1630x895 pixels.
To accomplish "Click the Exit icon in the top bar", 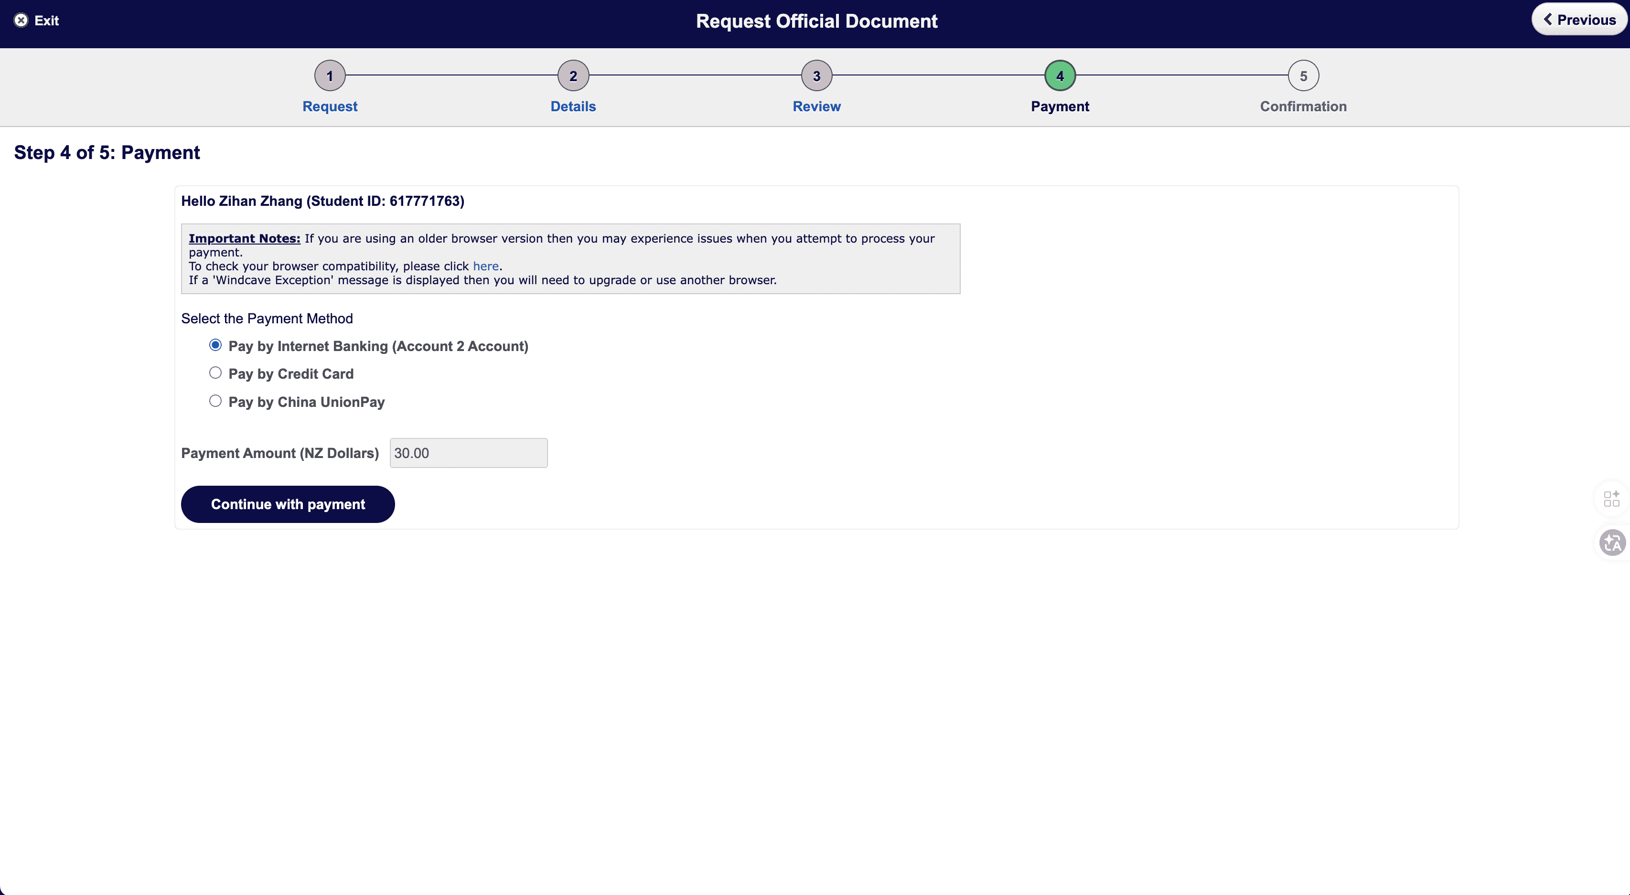I will [x=20, y=20].
